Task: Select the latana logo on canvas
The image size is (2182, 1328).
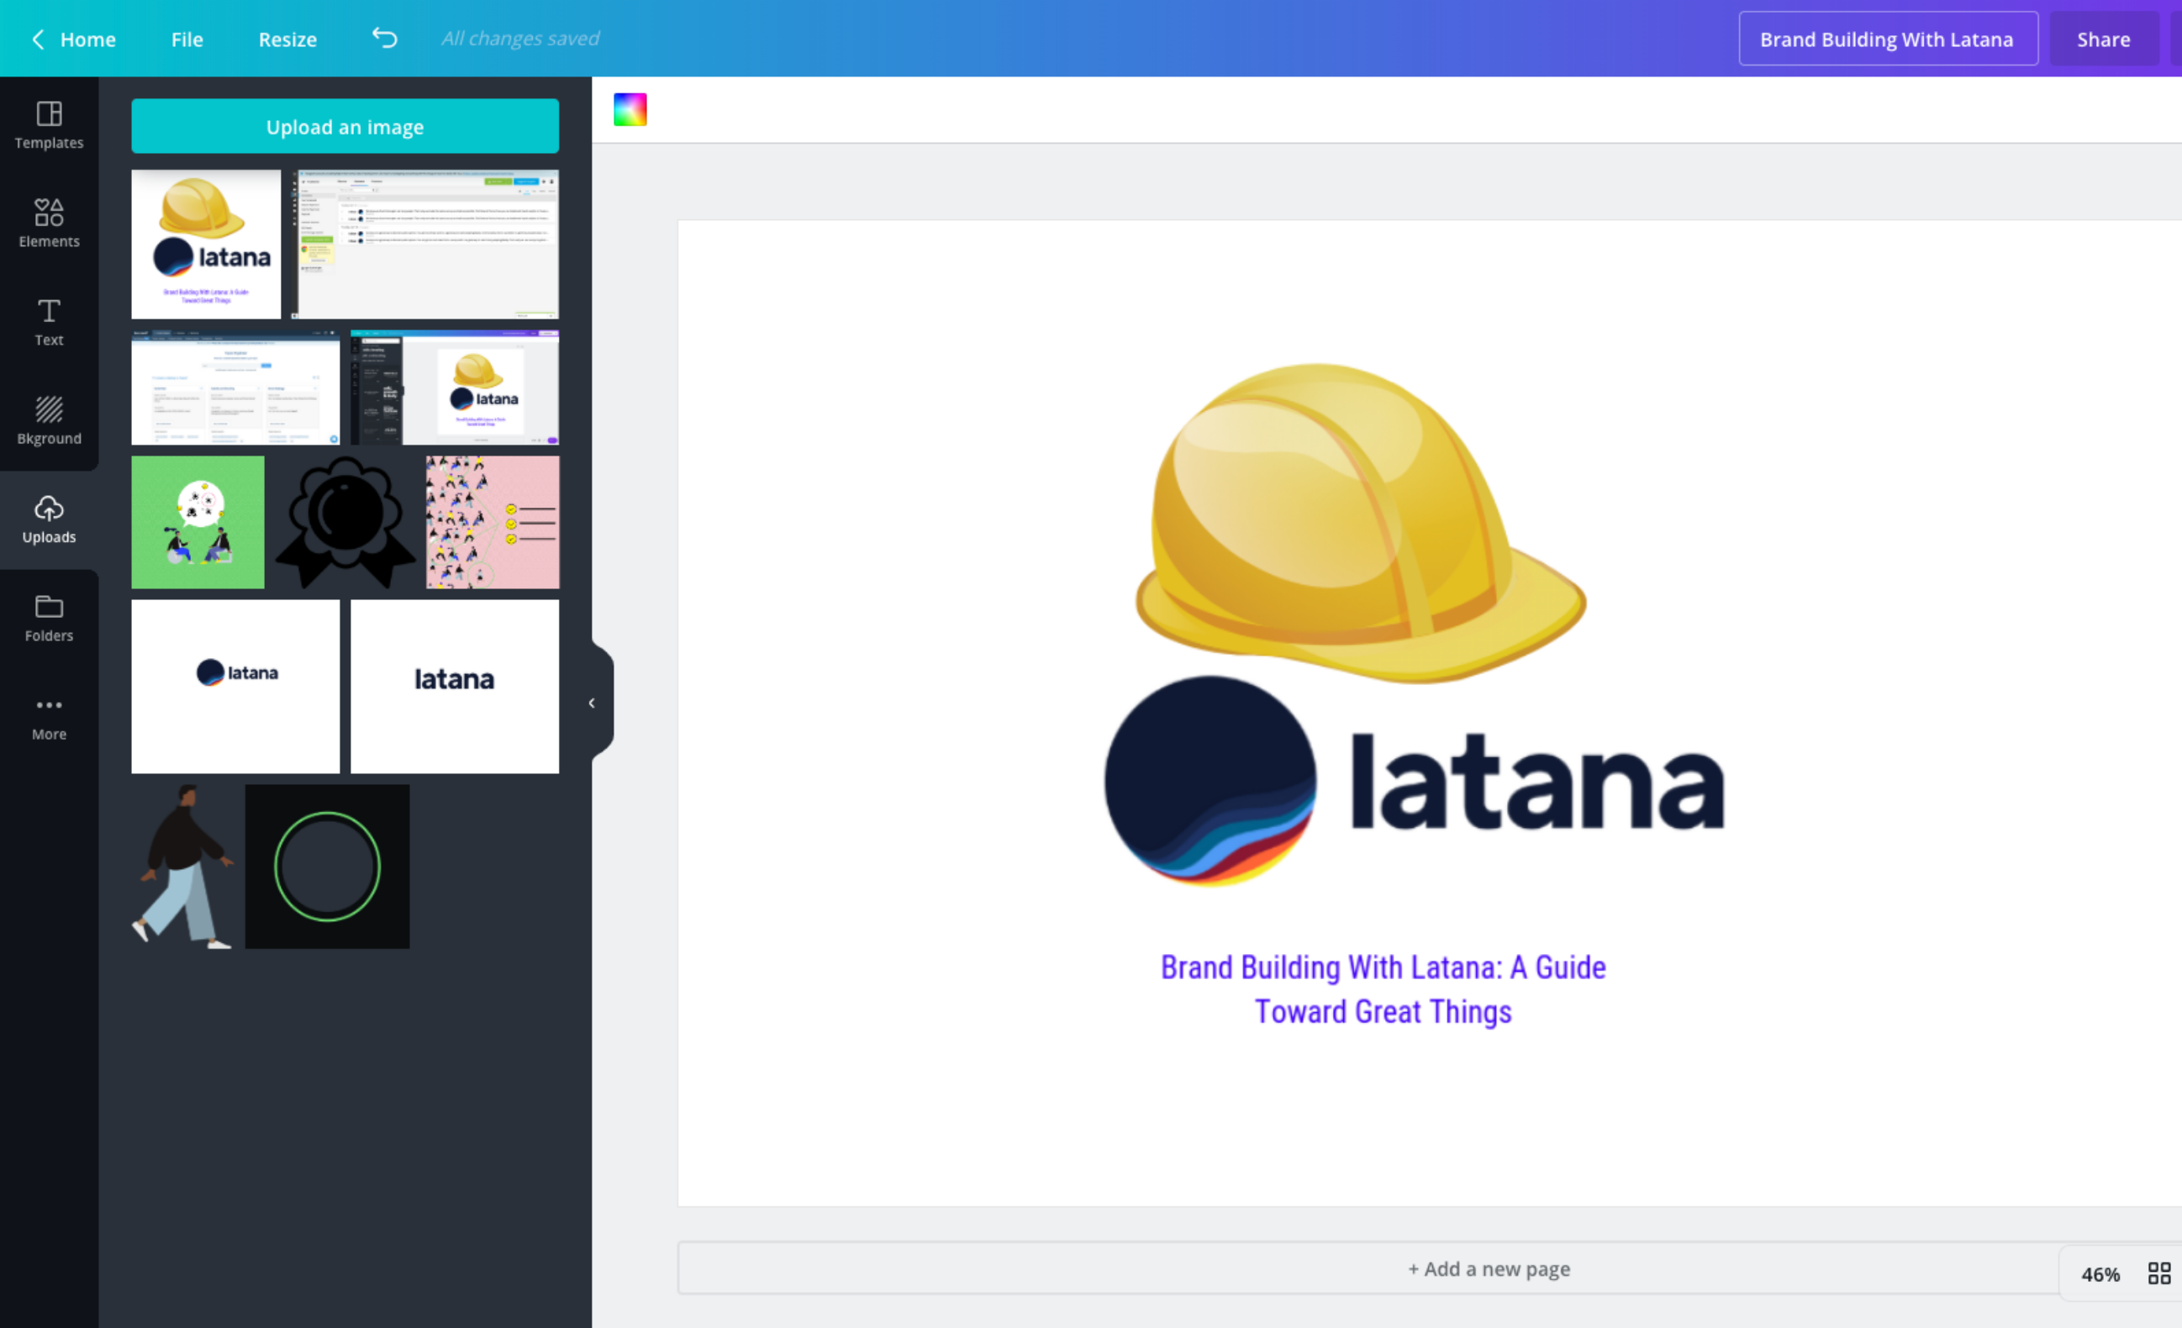Action: click(1415, 781)
